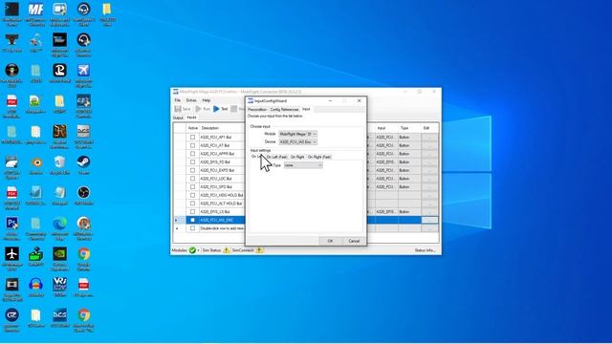Image resolution: width=612 pixels, height=344 pixels.
Task: Open the Photoshop desktop shortcut
Action: point(11,223)
